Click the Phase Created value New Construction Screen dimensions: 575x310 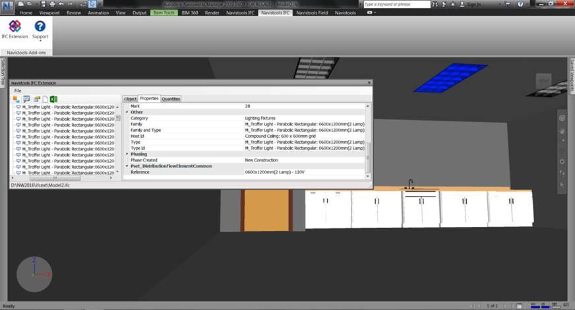tap(262, 160)
